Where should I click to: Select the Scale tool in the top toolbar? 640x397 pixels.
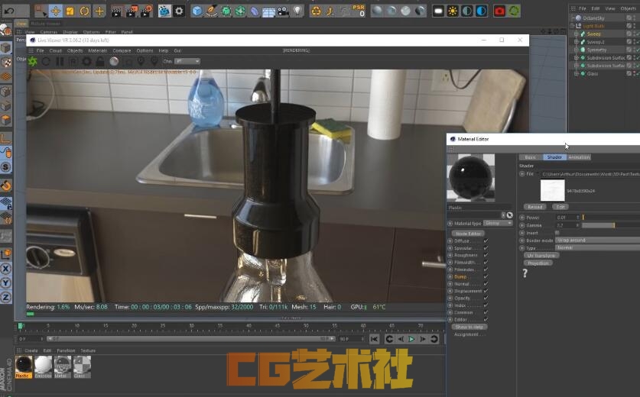click(70, 11)
